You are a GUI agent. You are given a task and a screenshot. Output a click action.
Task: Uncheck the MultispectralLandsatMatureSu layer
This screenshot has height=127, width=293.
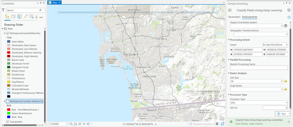pyautogui.click(x=7, y=33)
